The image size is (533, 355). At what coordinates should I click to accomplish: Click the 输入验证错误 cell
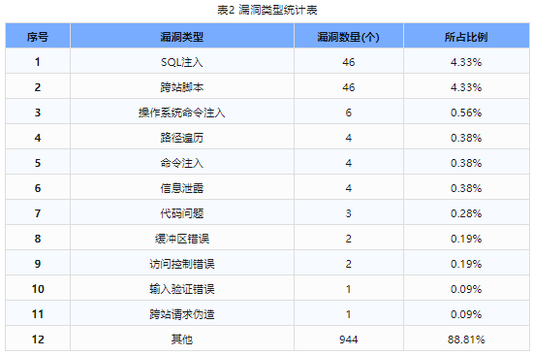pyautogui.click(x=182, y=289)
